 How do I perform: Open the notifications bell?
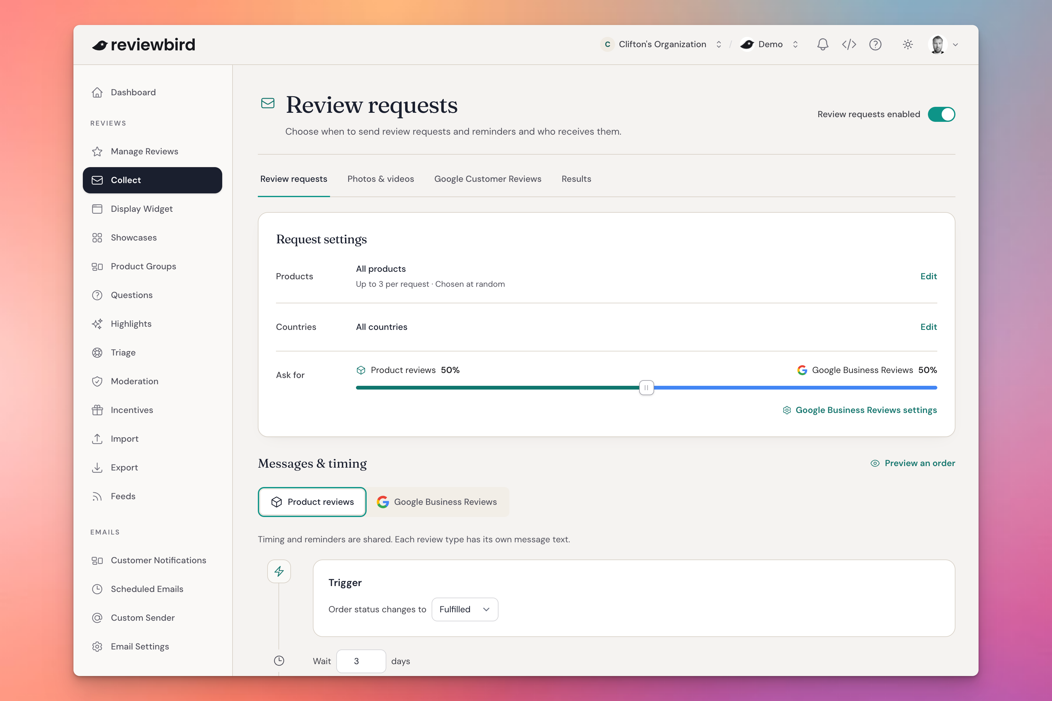(x=823, y=44)
